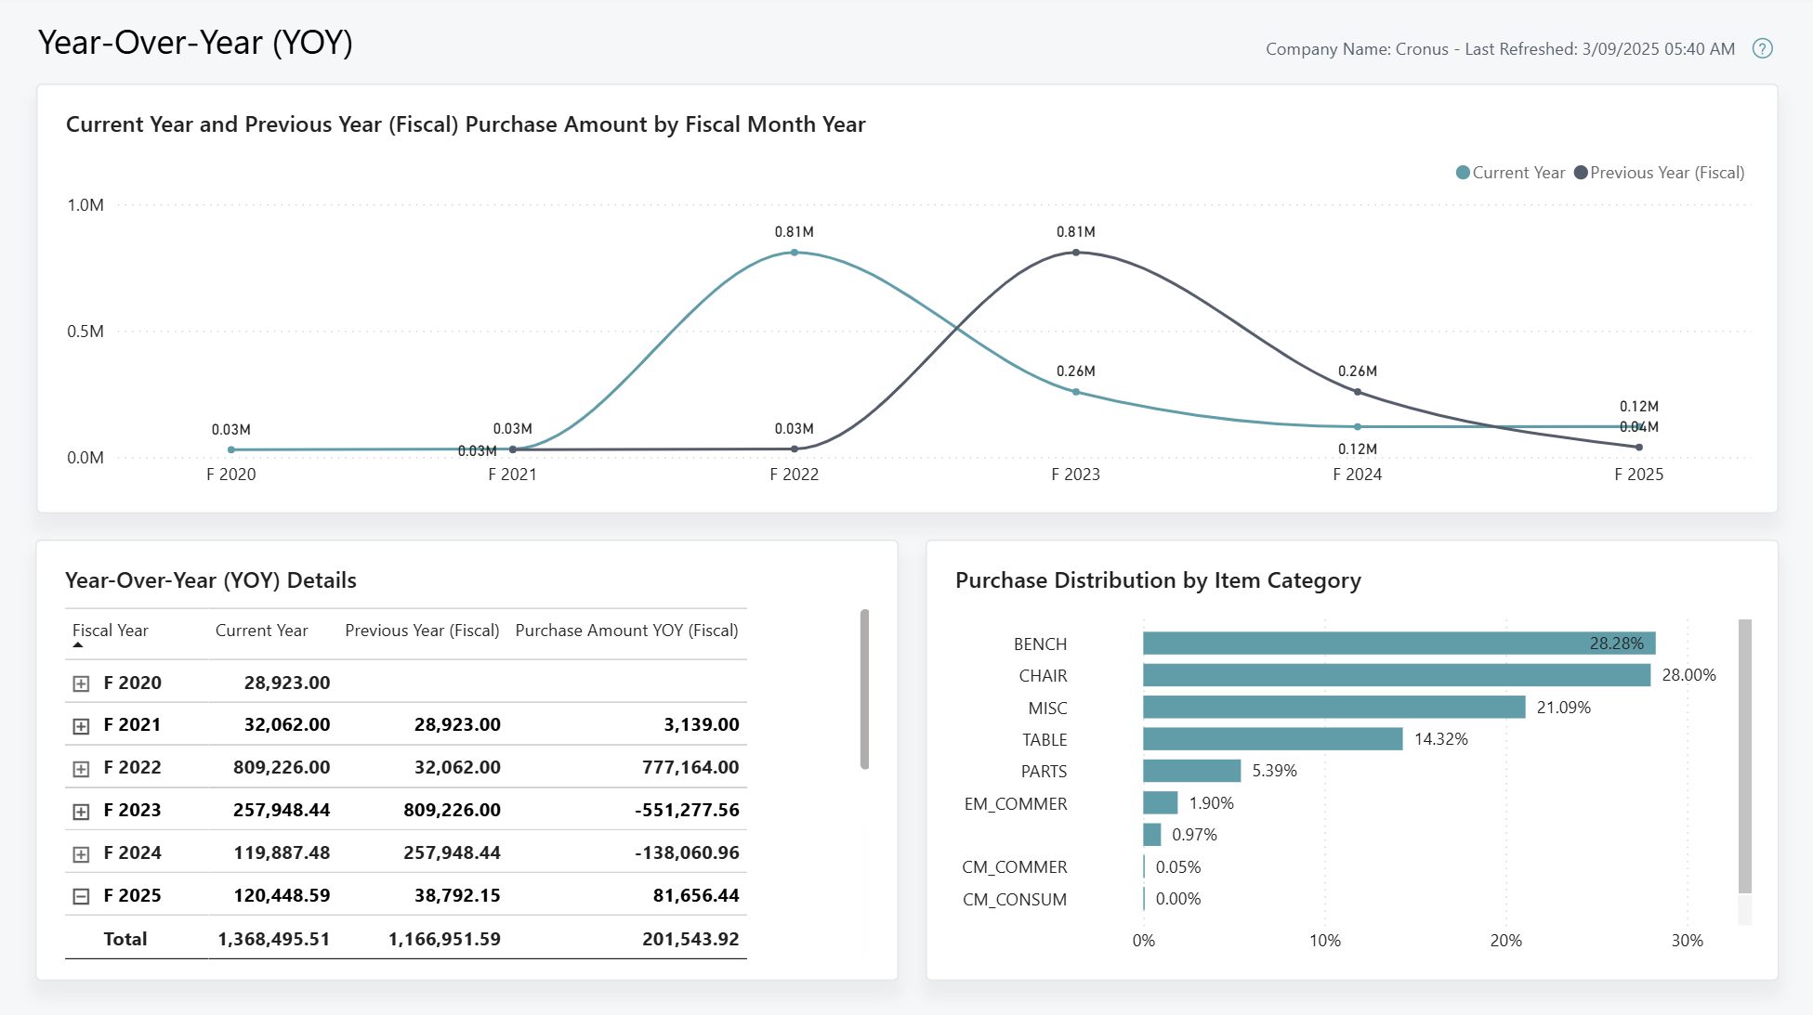
Task: Click the sort indicator under Fiscal Year header
Action: point(76,643)
